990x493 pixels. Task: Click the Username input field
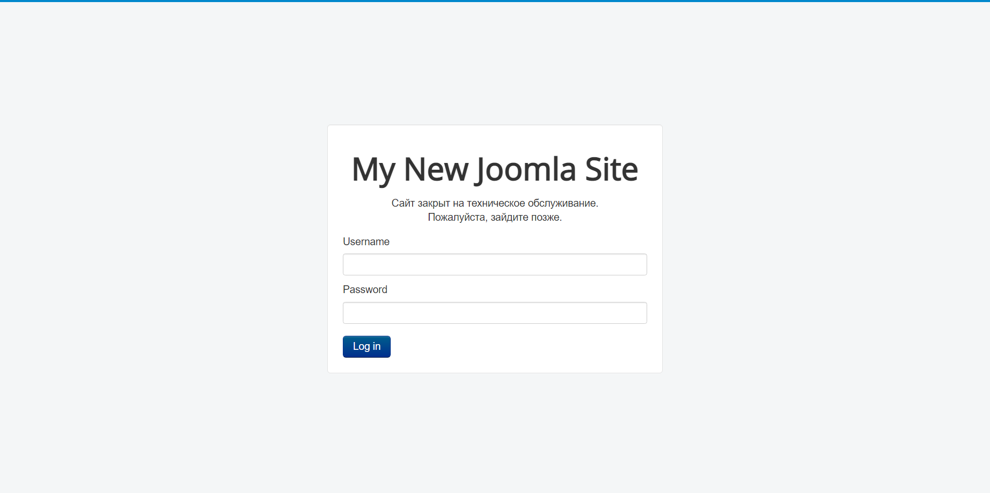click(x=495, y=264)
